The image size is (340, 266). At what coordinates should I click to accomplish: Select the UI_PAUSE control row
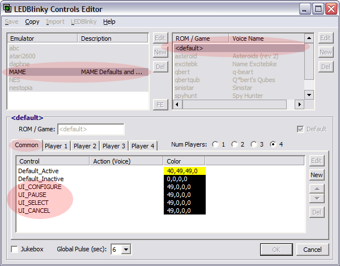[x=160, y=195]
